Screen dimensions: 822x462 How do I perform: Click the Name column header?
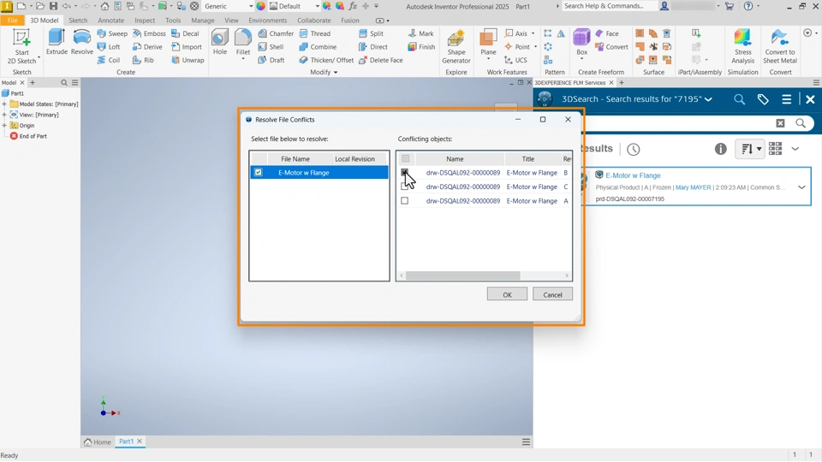[x=455, y=159]
